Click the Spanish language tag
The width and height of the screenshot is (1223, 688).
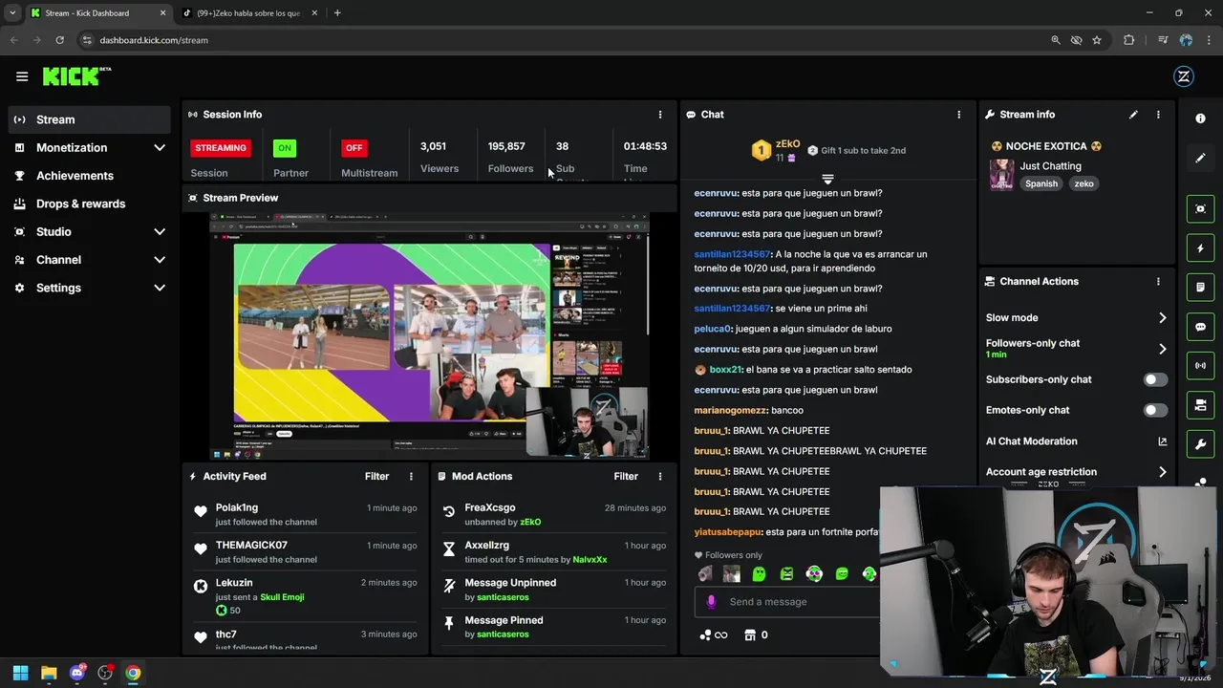1041,183
